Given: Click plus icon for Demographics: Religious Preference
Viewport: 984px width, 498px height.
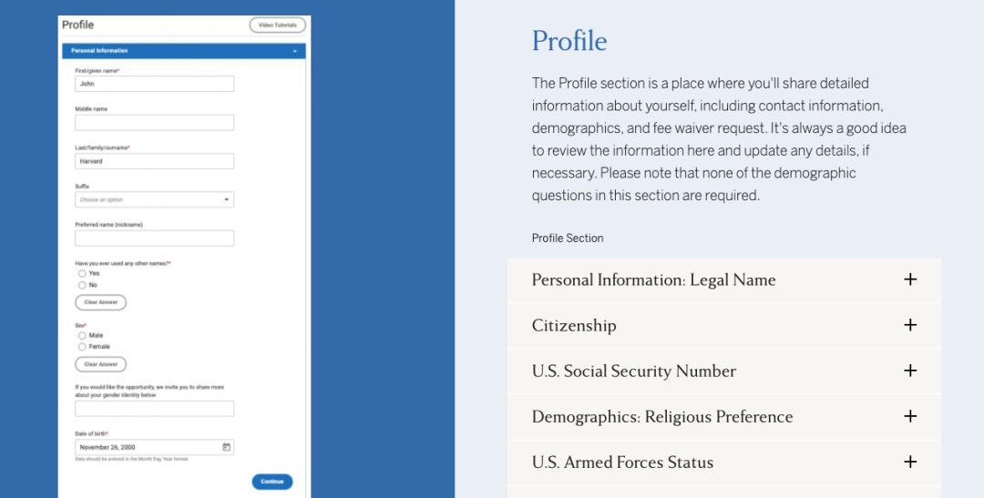Looking at the screenshot, I should (910, 416).
